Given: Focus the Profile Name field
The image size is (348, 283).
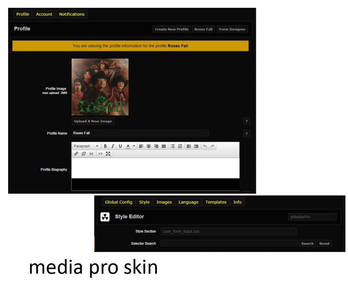Looking at the screenshot, I should point(140,133).
